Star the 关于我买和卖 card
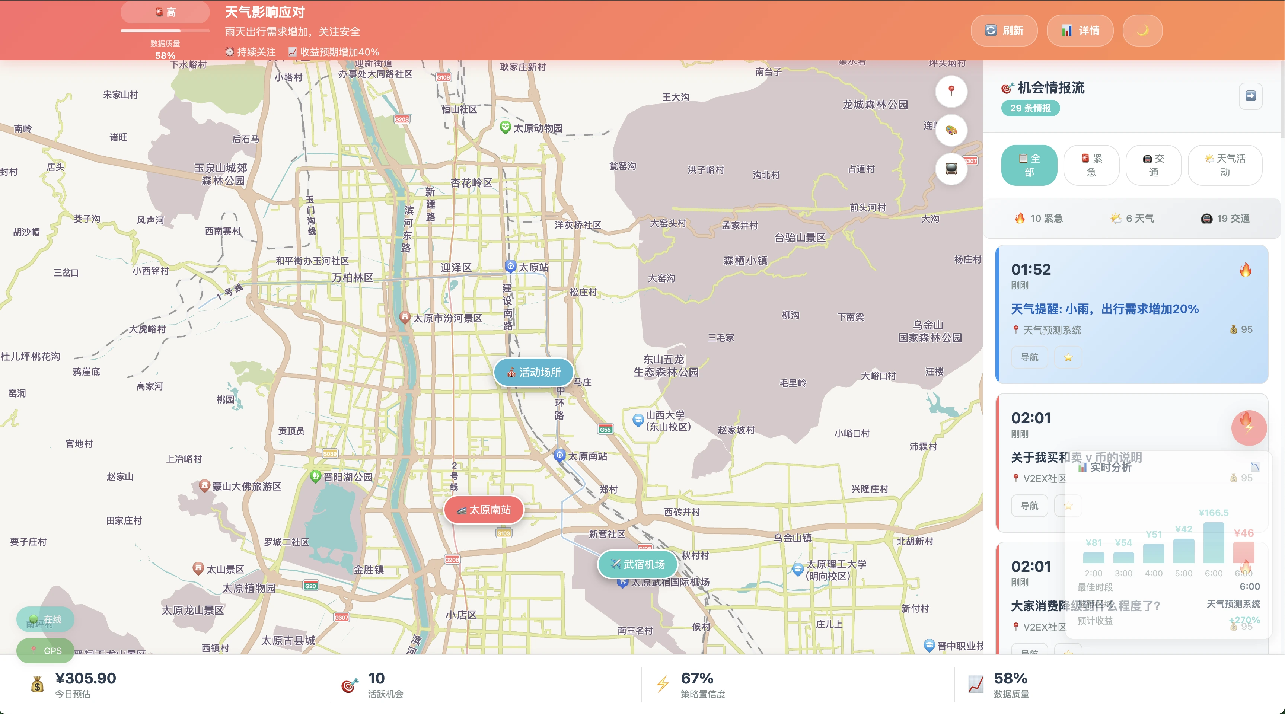Viewport: 1285px width, 714px height. (x=1068, y=506)
